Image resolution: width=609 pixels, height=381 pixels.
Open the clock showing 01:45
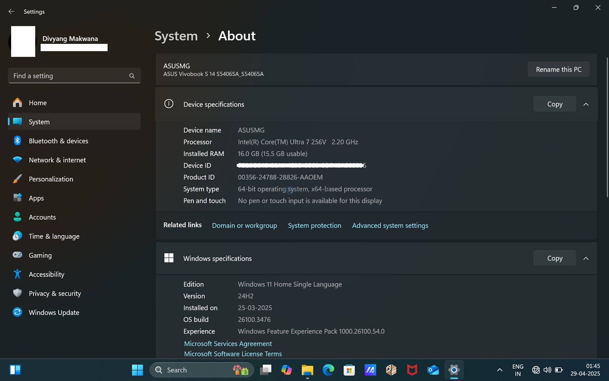tap(585, 370)
